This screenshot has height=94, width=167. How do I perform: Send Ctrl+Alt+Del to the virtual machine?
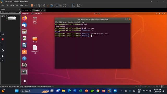[39, 5]
